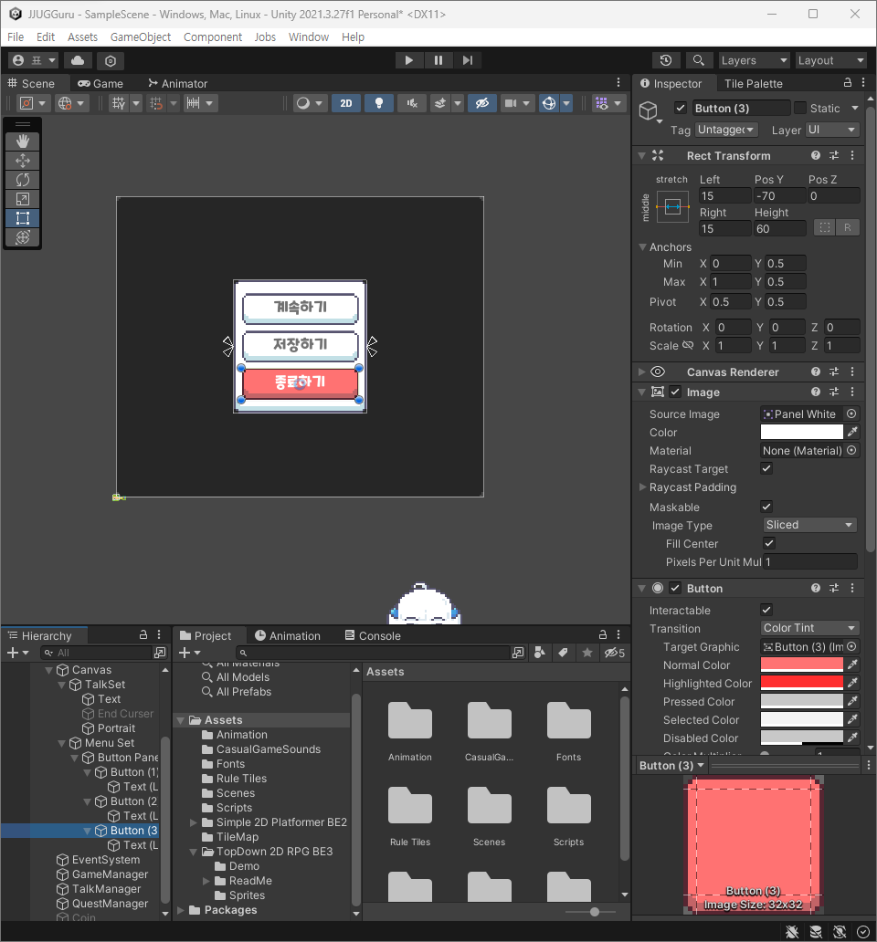
Task: Select the Hand tool in the Scene toolbar
Action: [22, 141]
